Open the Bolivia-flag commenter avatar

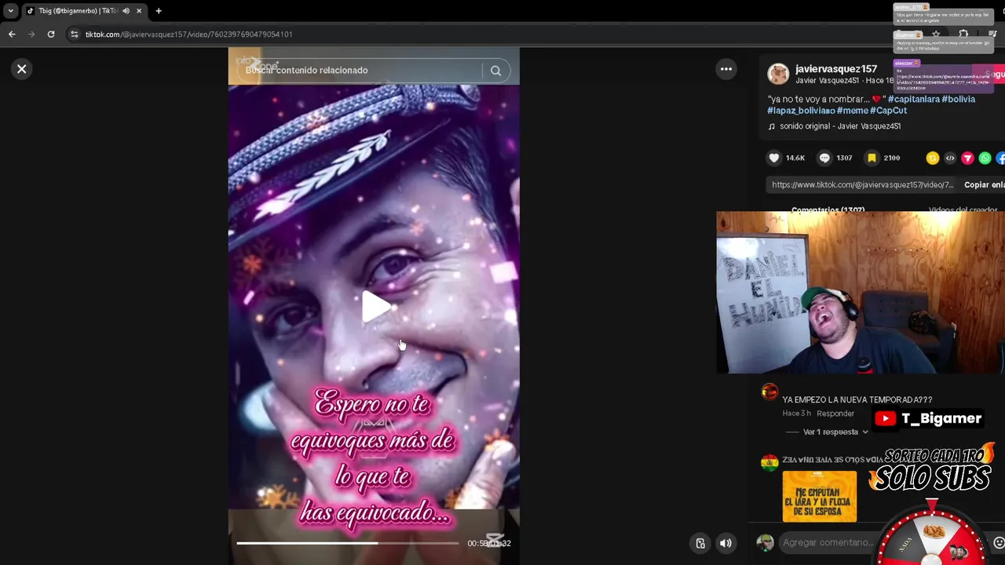(769, 463)
